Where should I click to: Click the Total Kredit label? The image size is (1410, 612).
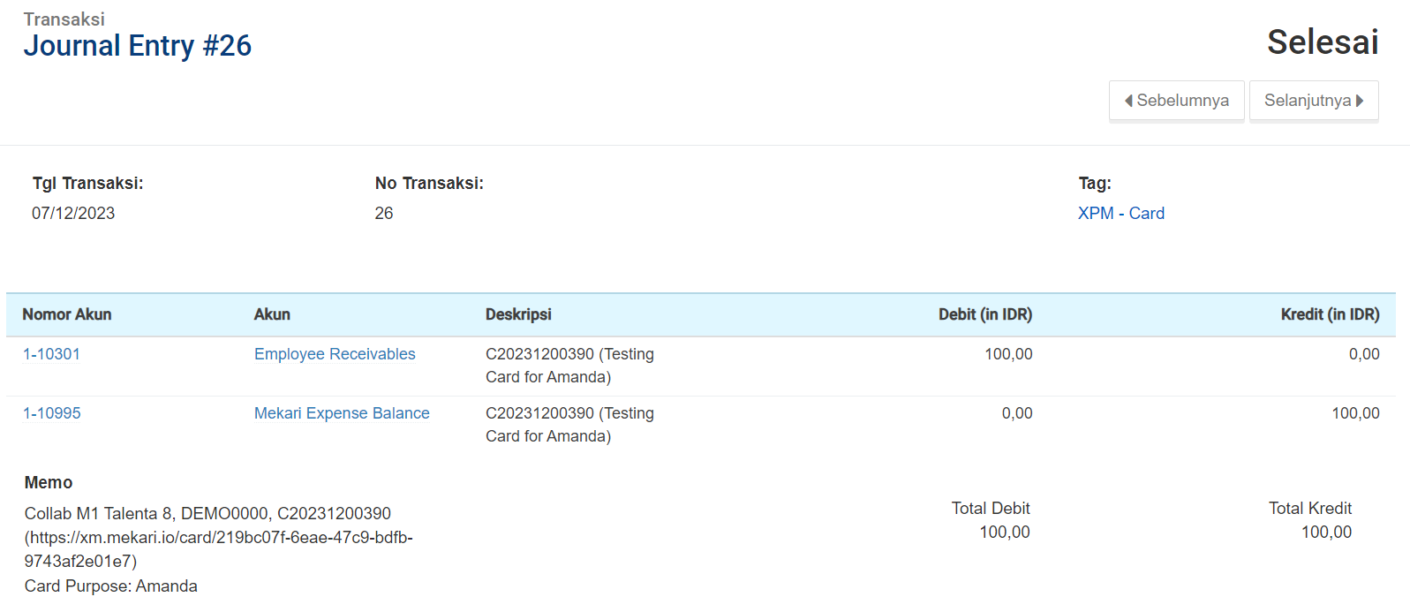(x=1310, y=508)
